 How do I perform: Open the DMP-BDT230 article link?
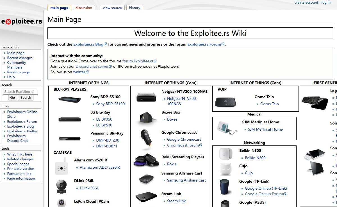[x=108, y=140]
